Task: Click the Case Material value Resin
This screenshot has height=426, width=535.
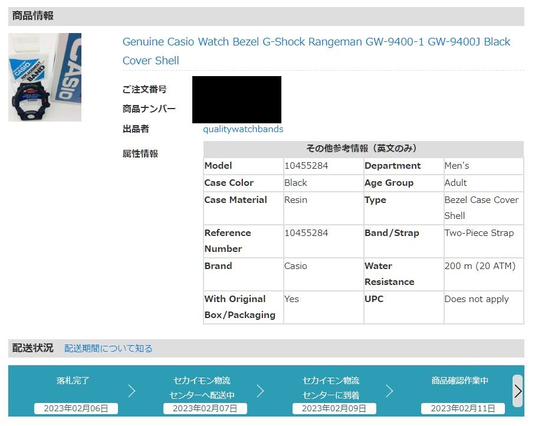Action: (x=296, y=199)
